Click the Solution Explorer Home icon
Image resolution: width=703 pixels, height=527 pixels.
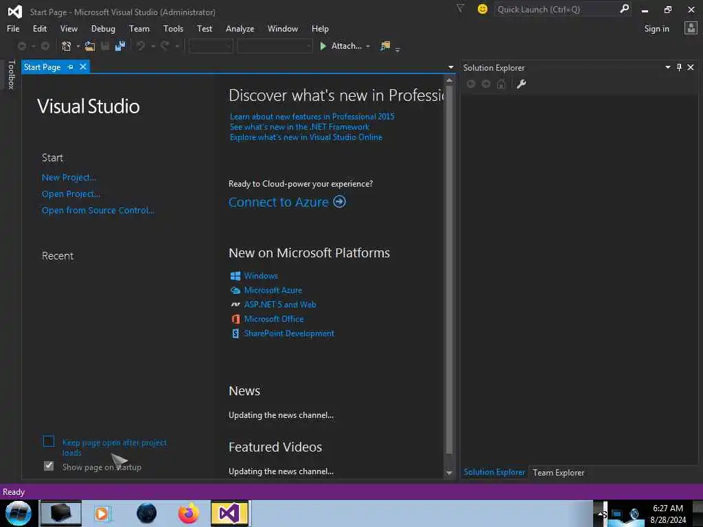501,84
